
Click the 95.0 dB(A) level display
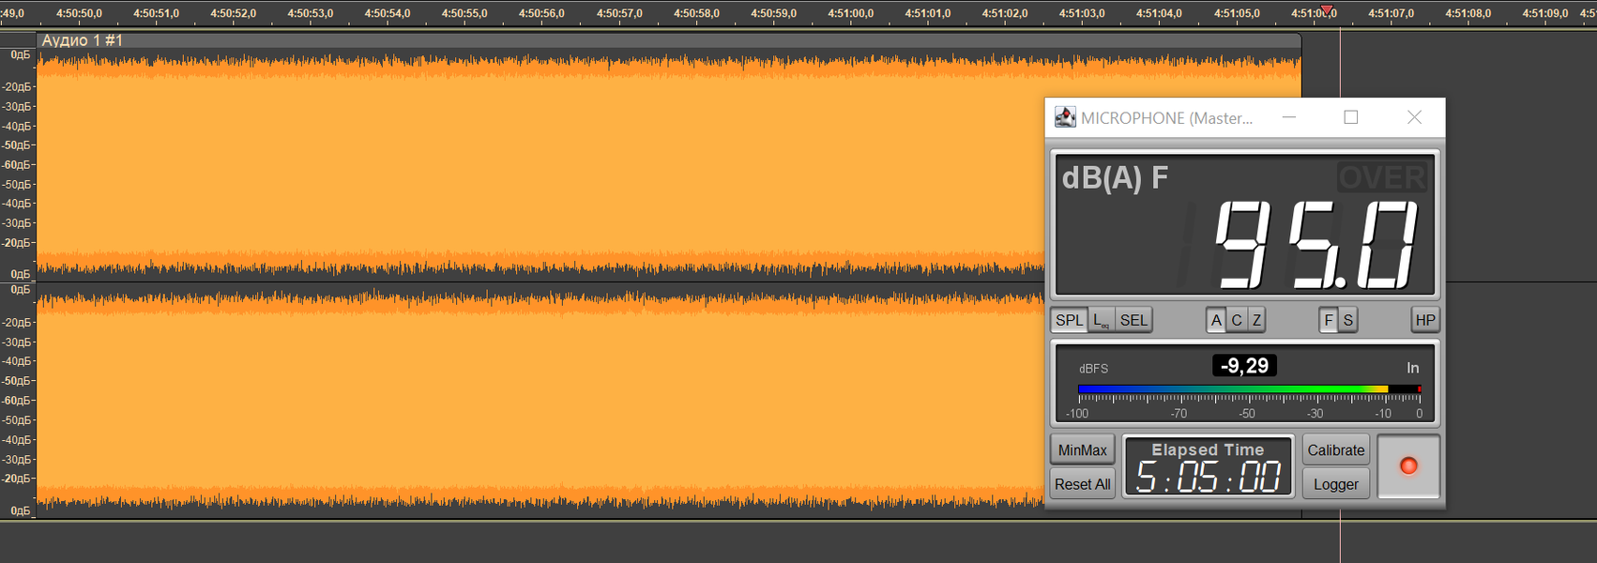pyautogui.click(x=1316, y=244)
